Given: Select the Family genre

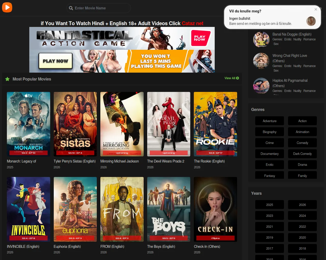Looking at the screenshot, I should 302,175.
